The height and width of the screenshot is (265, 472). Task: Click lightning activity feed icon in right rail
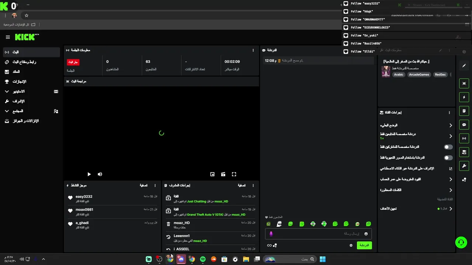464,97
